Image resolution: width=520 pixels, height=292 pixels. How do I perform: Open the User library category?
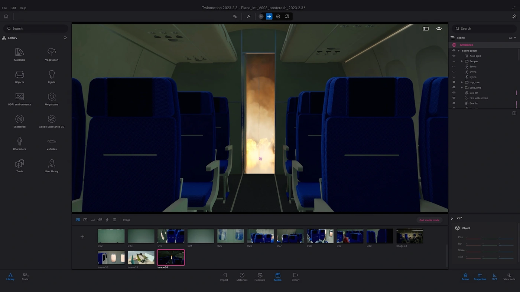pos(52,166)
